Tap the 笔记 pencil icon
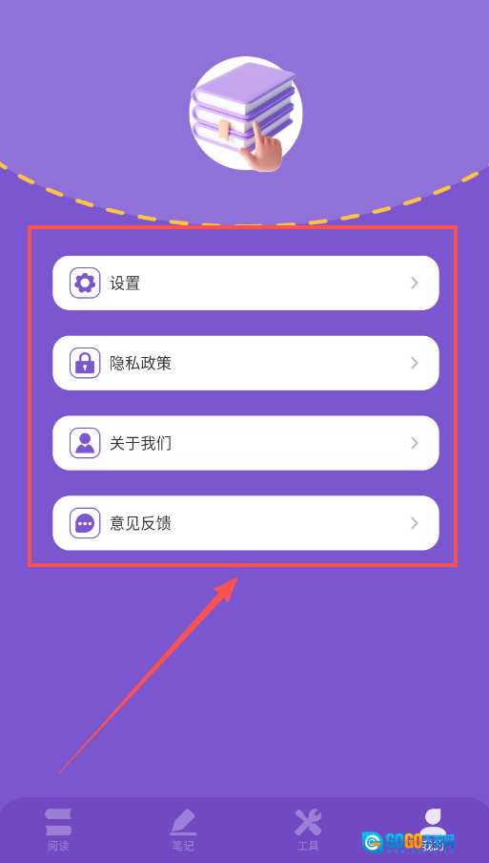The height and width of the screenshot is (863, 489). (183, 822)
